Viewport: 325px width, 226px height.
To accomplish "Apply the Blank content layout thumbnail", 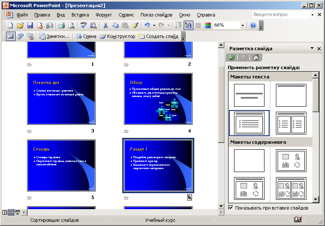I will click(249, 161).
